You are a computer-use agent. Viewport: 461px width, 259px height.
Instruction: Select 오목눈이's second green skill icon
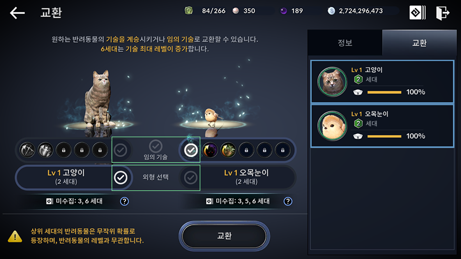(228, 150)
